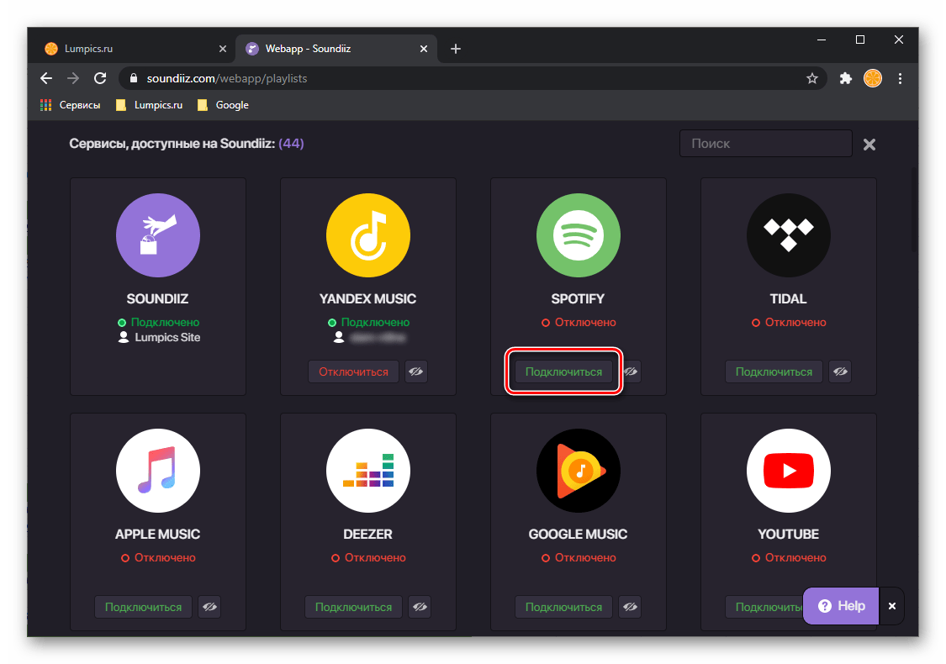Click the Yandex Music logo icon
Viewport: 946px width, 664px height.
coord(367,236)
